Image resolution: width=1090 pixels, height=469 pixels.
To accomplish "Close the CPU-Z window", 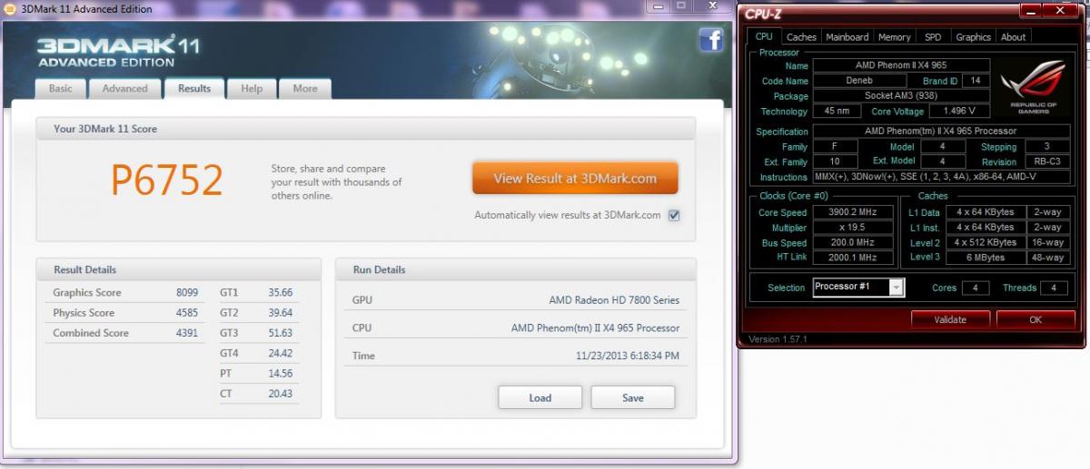I will click(x=1062, y=11).
